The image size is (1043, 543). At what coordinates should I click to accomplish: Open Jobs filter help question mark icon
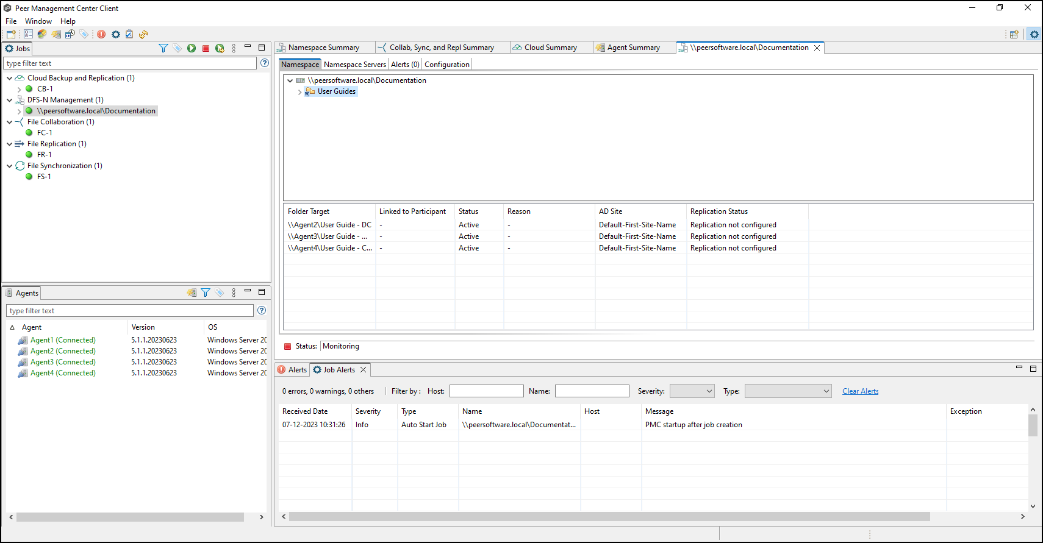click(265, 63)
